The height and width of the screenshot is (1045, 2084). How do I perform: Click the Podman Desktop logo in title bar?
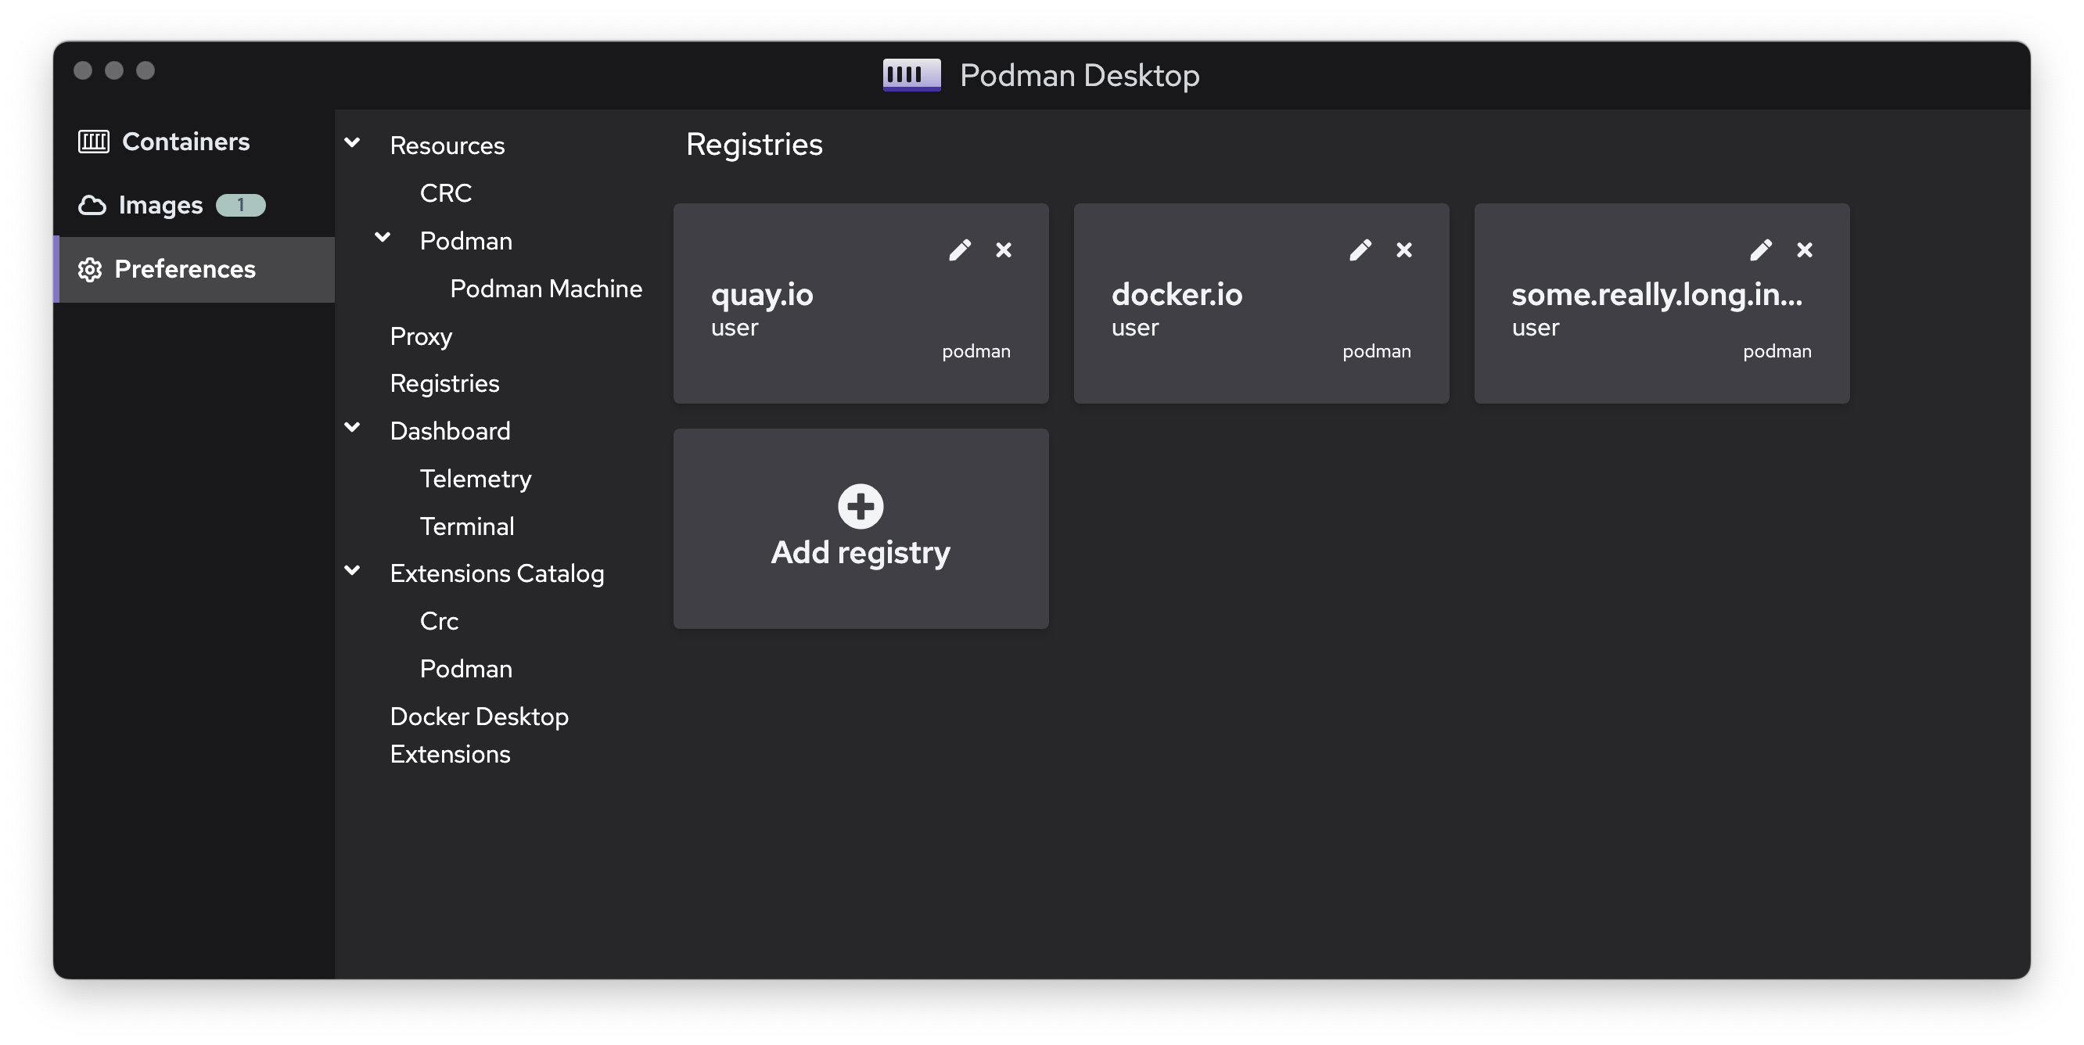(911, 74)
